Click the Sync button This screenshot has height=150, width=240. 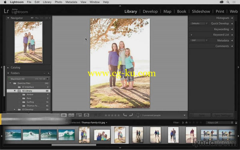point(202,115)
